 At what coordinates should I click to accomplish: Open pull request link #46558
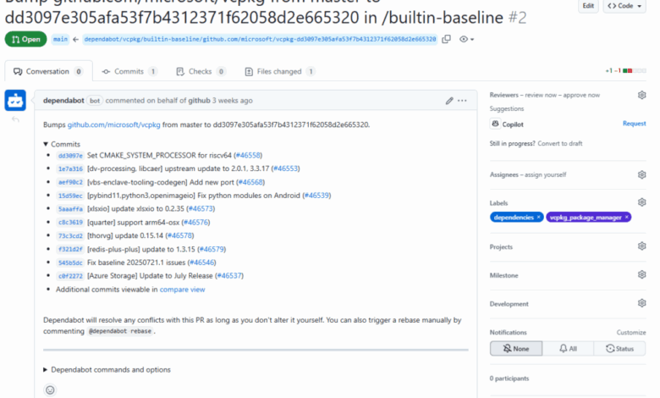pos(248,156)
